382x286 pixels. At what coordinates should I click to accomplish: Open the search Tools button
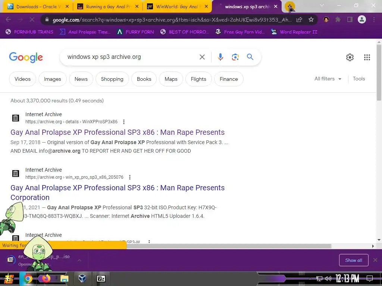coord(358,79)
